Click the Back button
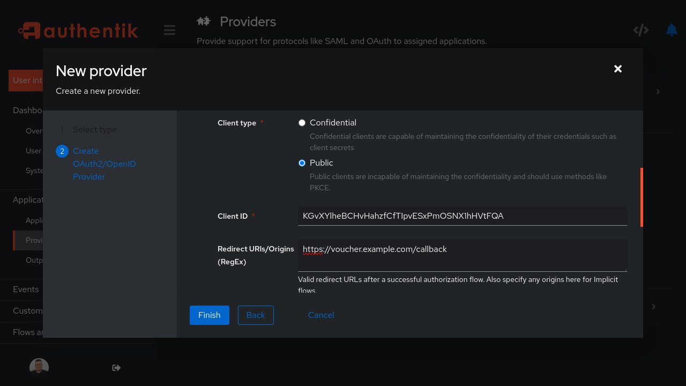 tap(256, 315)
